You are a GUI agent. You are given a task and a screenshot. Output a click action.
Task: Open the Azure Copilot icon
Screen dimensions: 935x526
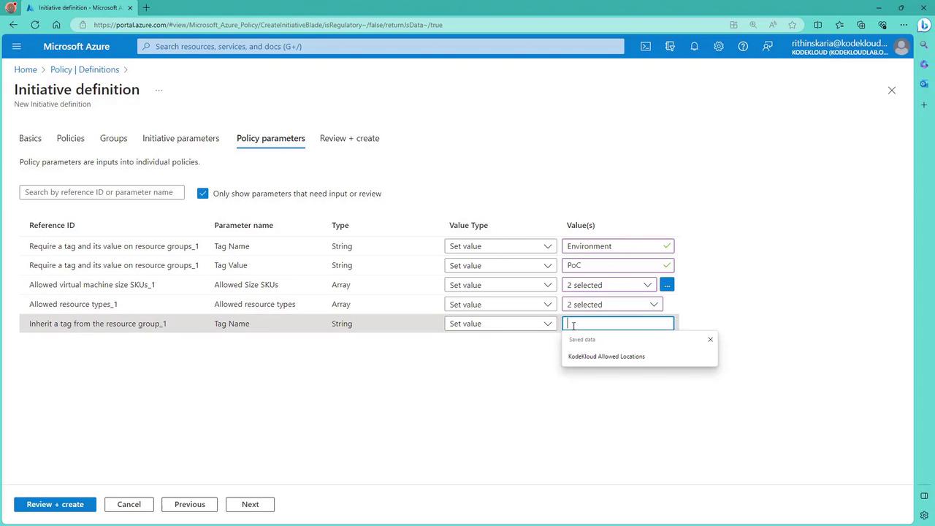tap(670, 46)
